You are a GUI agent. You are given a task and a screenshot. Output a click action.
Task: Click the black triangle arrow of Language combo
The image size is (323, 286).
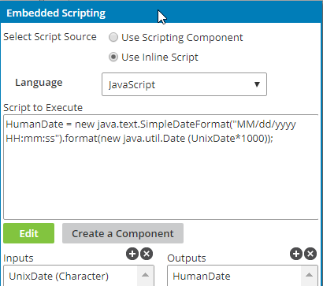(257, 84)
